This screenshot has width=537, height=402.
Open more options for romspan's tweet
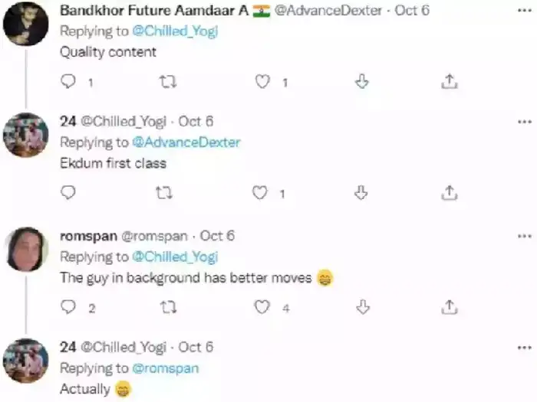524,236
